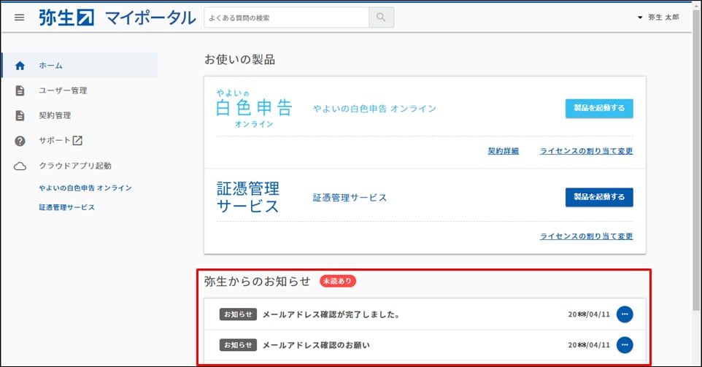This screenshot has height=367, width=702.
Task: Click the home icon in sidebar
Action: (20, 66)
